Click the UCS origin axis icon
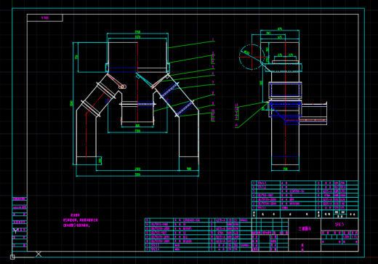 point(12,257)
